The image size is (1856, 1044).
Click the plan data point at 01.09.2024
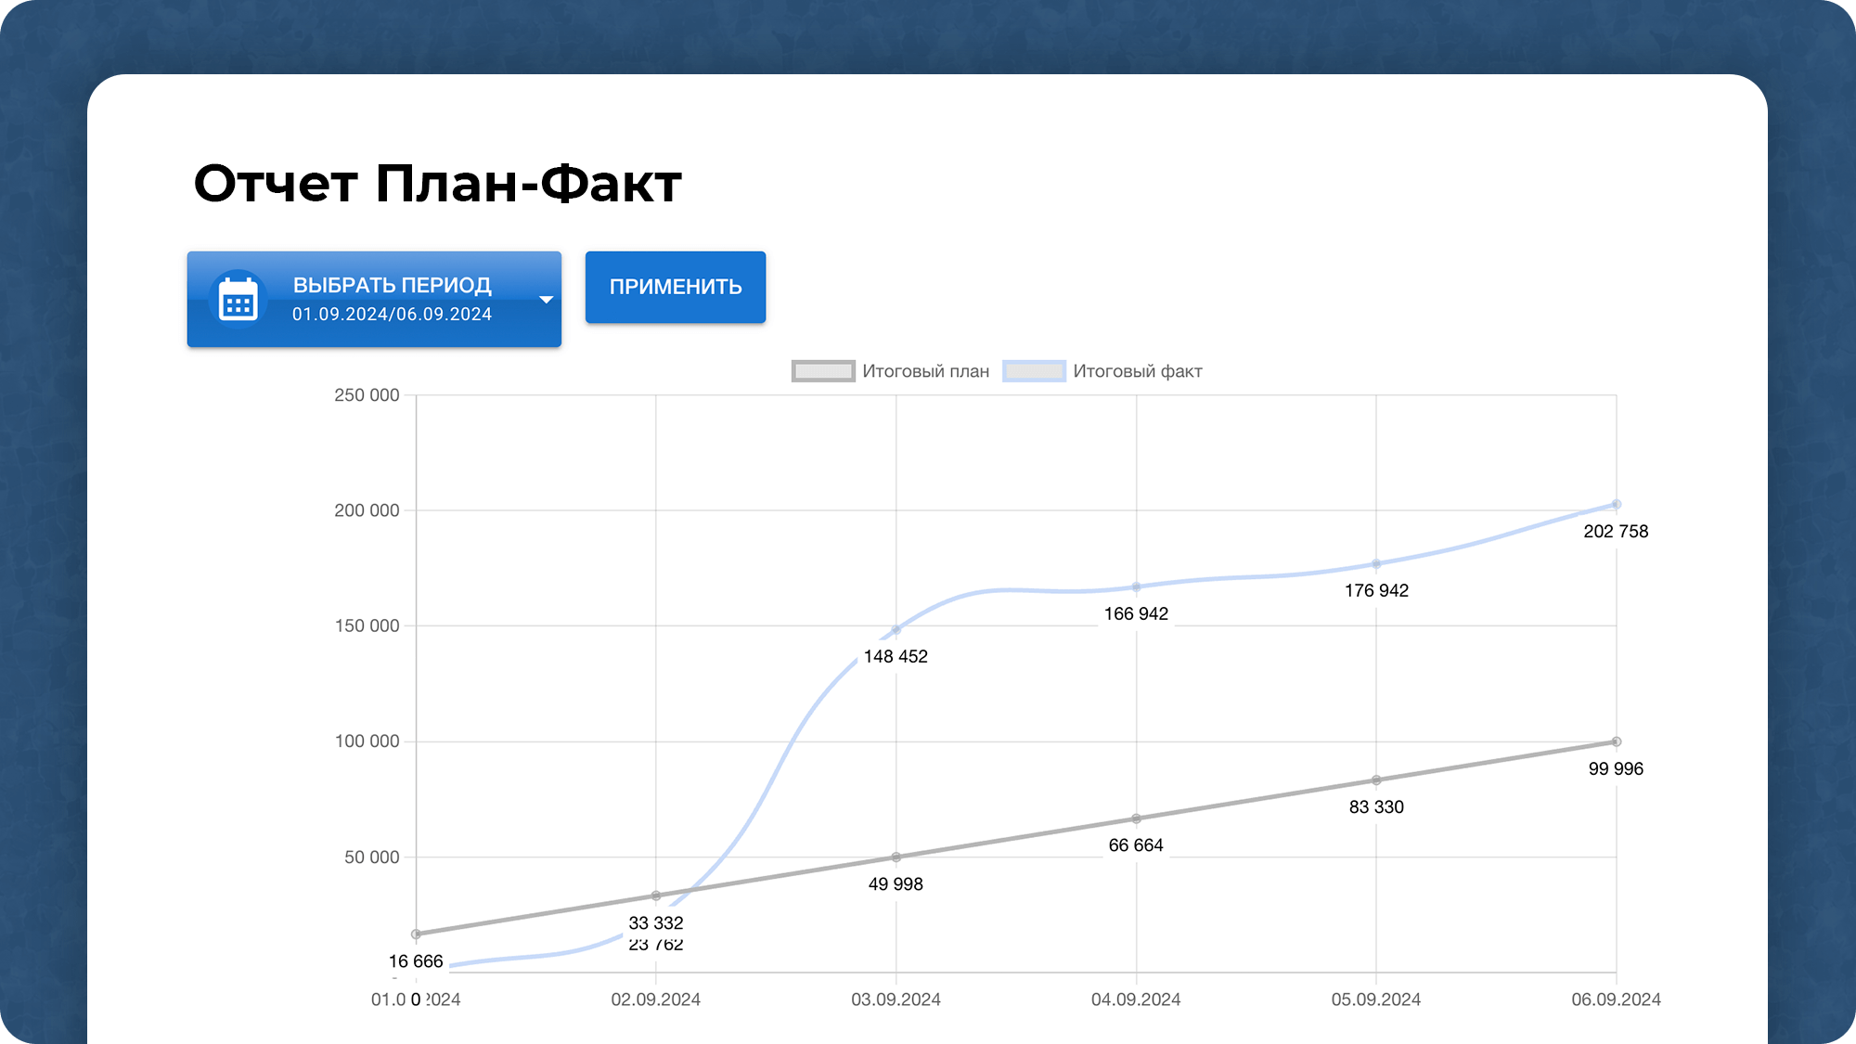click(x=416, y=934)
